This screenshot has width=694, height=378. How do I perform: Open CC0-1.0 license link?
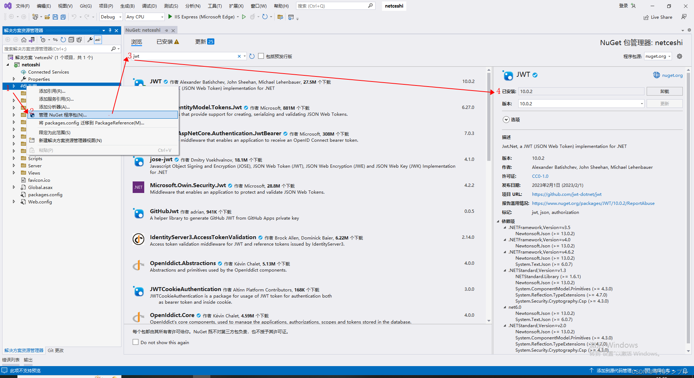[540, 176]
